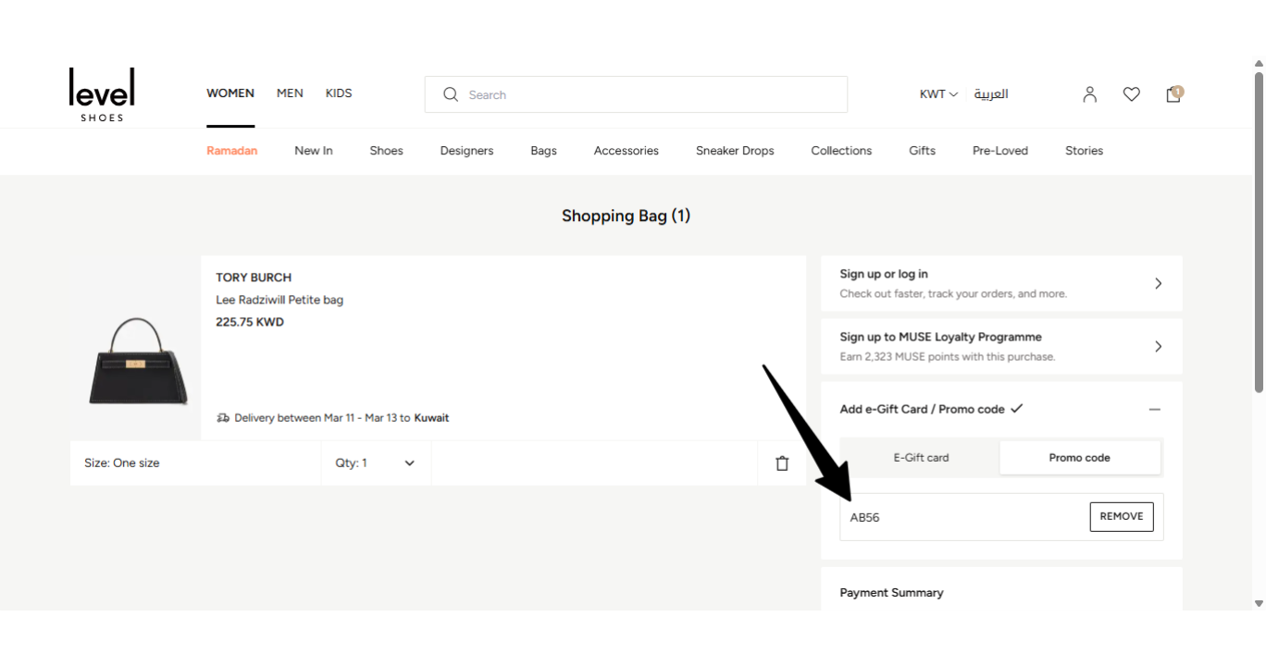The height and width of the screenshot is (666, 1266).
Task: Click the delivery truck icon
Action: [223, 418]
